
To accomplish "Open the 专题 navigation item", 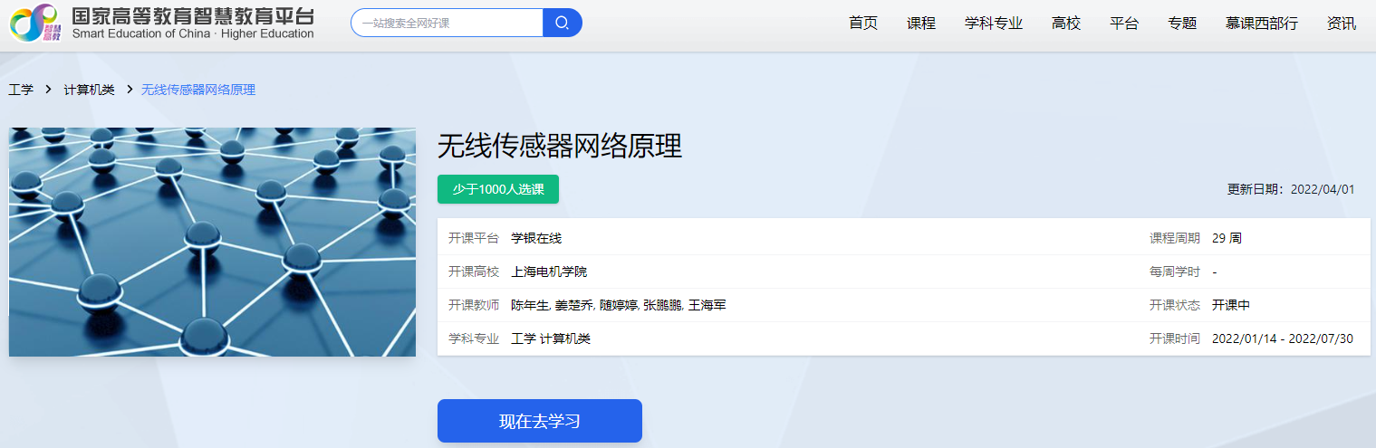I will [1181, 24].
